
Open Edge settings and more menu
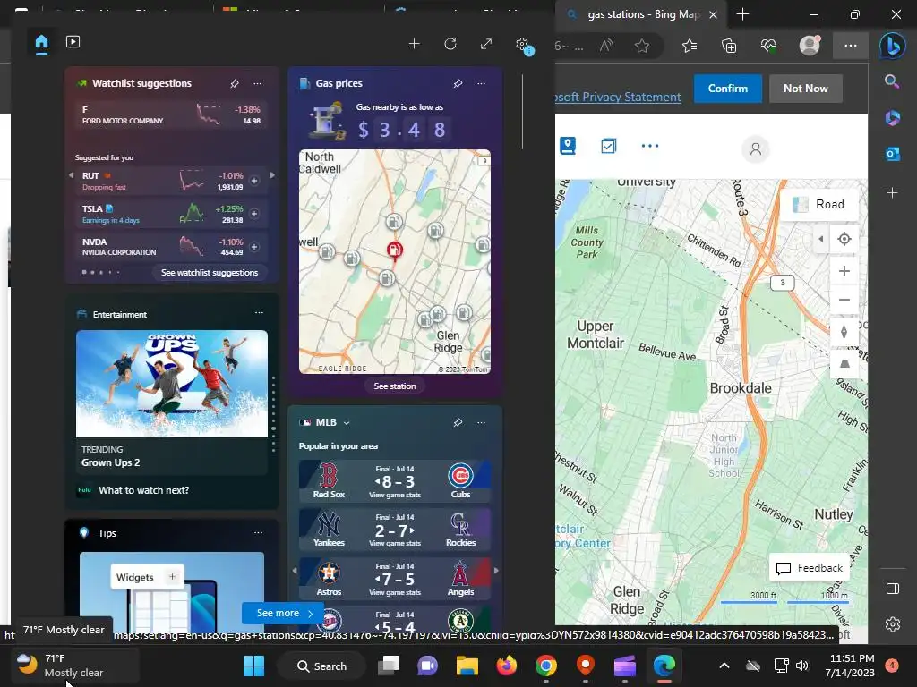(851, 46)
